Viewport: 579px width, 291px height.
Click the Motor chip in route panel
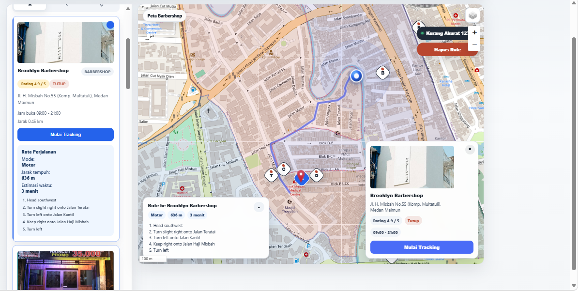[x=156, y=215]
